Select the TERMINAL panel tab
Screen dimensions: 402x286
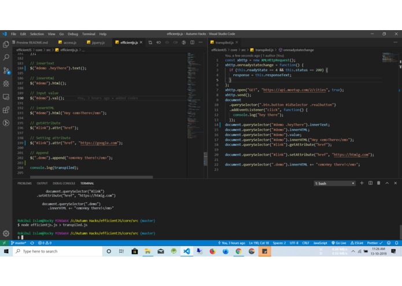pyautogui.click(x=87, y=184)
